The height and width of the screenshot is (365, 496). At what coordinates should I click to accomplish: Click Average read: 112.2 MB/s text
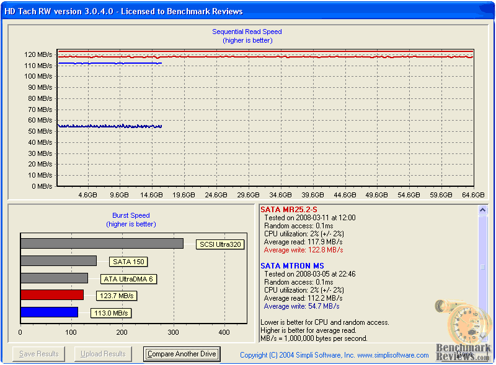point(303,298)
